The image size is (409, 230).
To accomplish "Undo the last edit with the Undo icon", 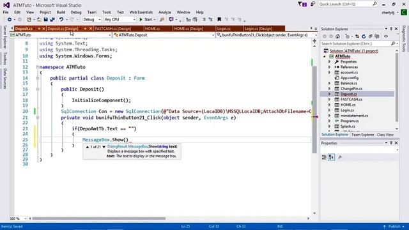I will click(61, 20).
